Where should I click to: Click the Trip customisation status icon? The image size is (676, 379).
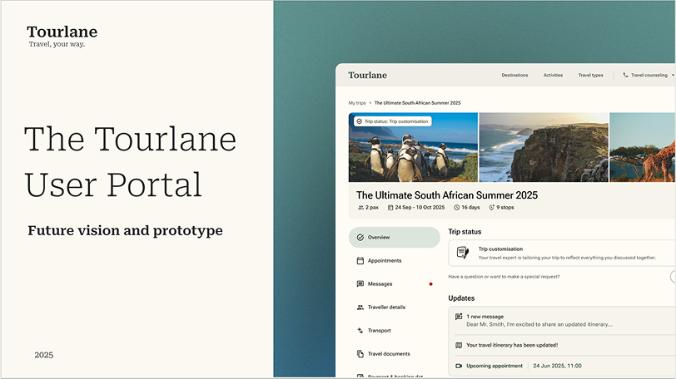pos(463,253)
